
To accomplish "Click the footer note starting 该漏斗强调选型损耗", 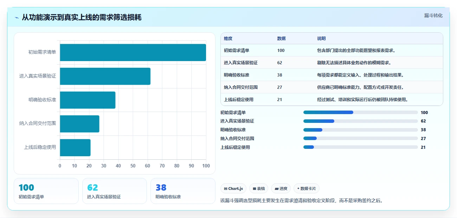I will [301, 201].
